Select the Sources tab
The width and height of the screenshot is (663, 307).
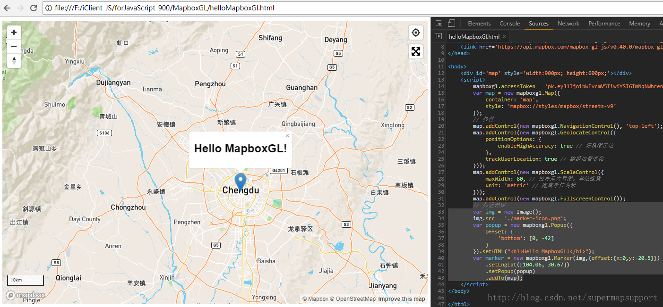[539, 24]
